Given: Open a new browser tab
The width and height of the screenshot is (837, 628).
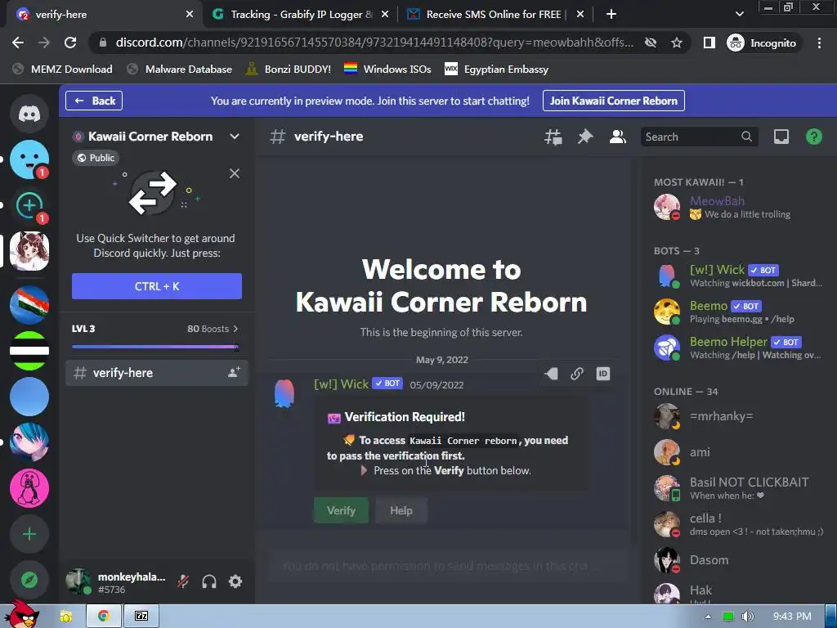Looking at the screenshot, I should coord(611,15).
